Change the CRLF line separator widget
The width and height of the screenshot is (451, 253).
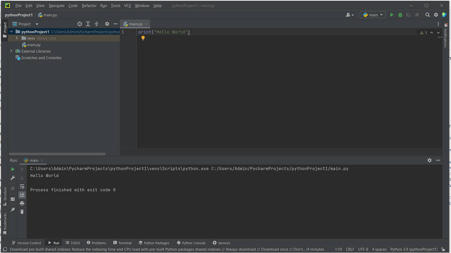[350, 249]
